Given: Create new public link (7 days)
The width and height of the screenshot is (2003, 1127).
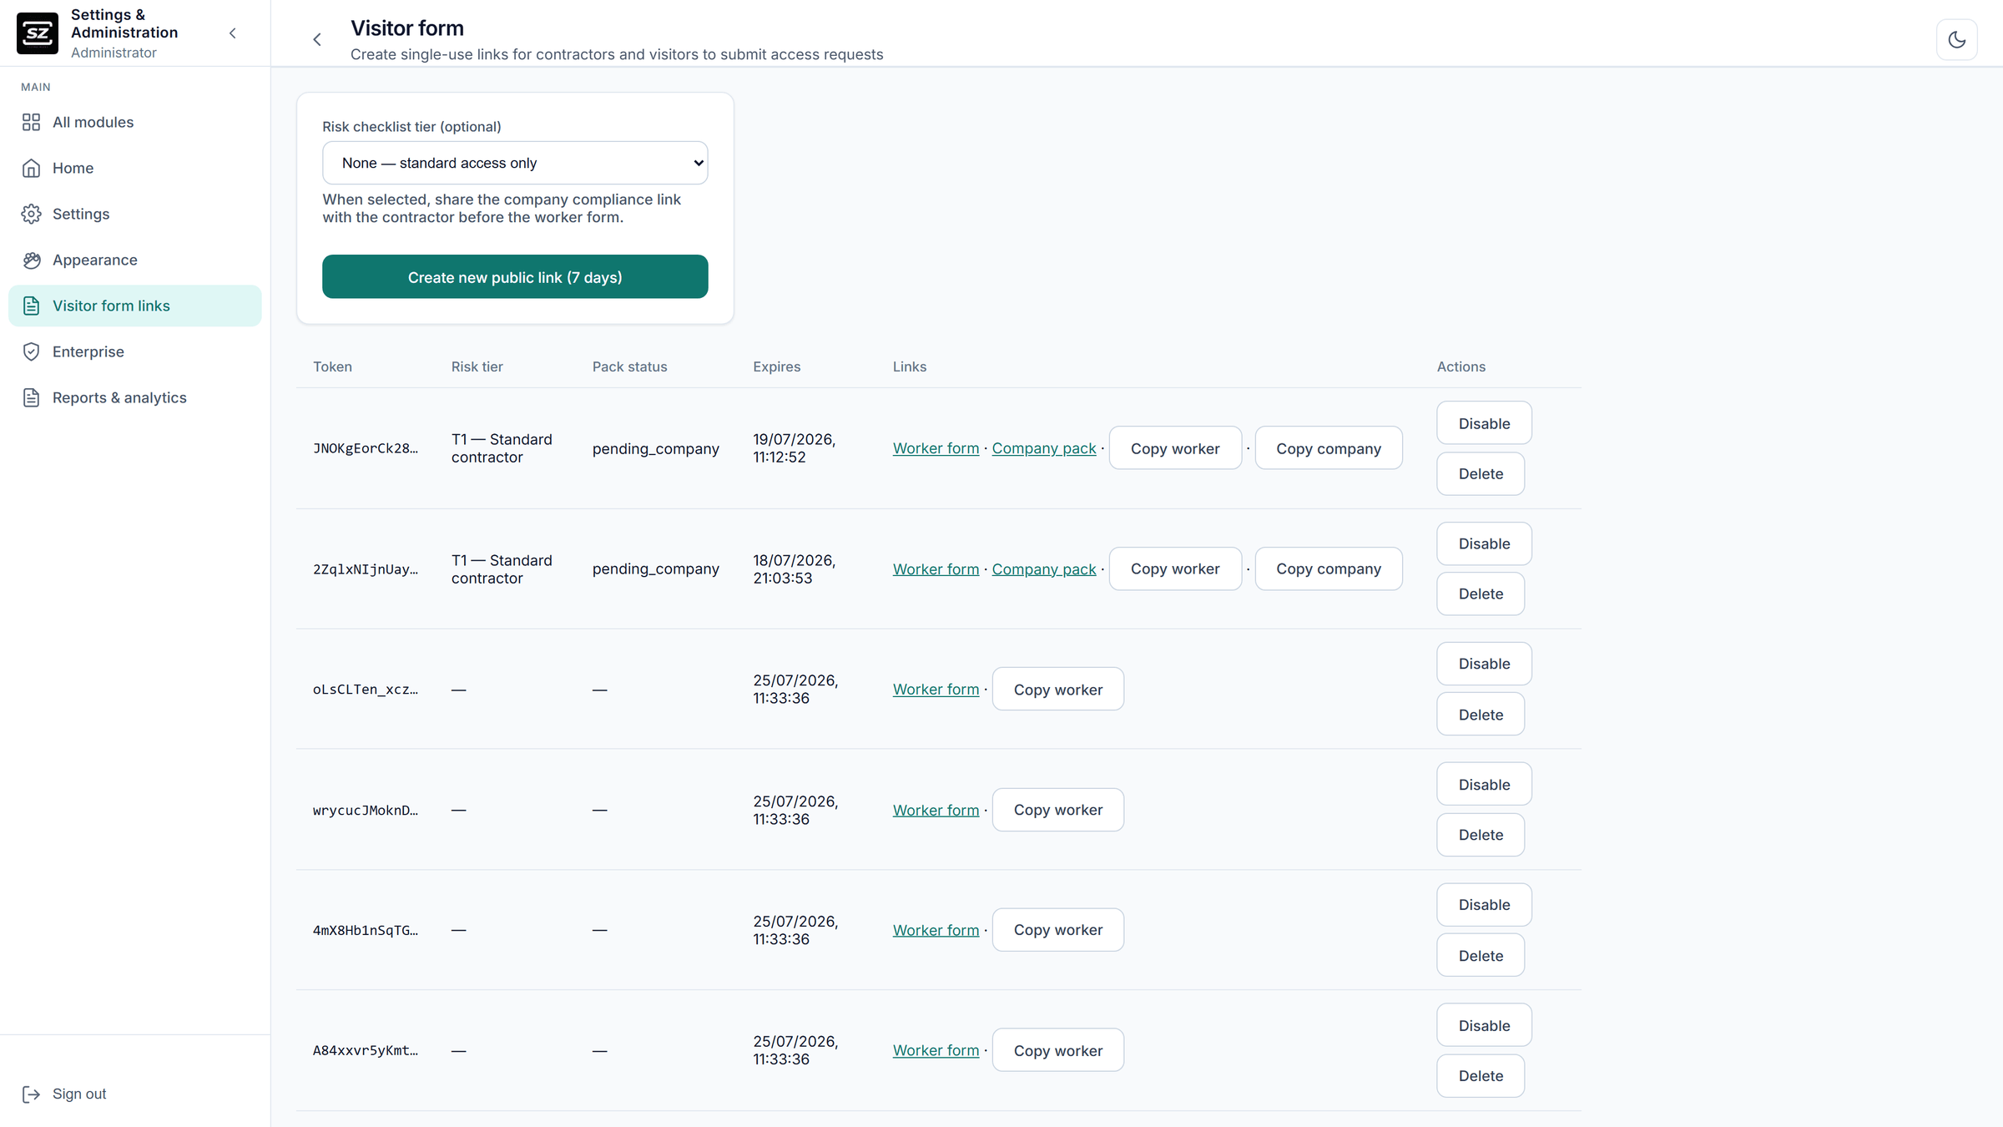Looking at the screenshot, I should point(515,277).
